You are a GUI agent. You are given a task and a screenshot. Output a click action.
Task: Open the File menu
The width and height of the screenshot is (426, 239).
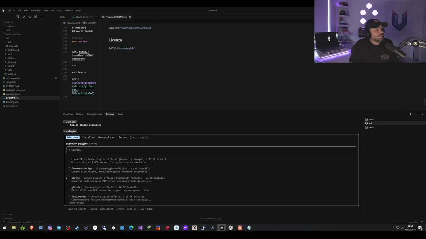pyautogui.click(x=19, y=10)
